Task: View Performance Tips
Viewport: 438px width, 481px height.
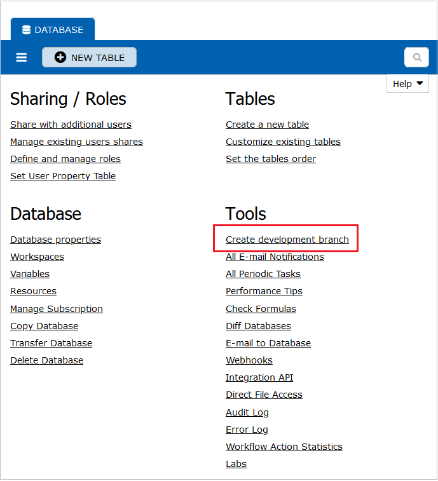Action: click(x=264, y=291)
